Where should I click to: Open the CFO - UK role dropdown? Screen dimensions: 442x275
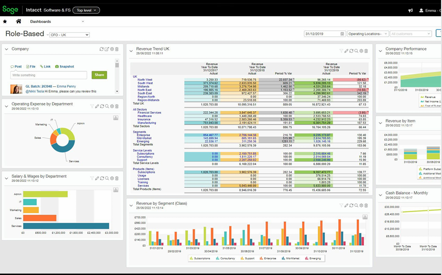[70, 35]
